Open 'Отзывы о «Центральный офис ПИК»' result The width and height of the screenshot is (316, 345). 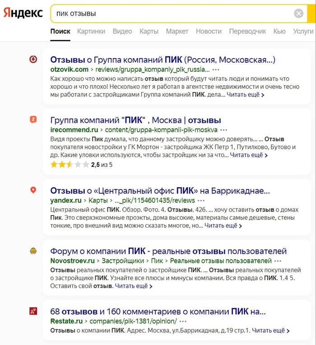click(160, 191)
